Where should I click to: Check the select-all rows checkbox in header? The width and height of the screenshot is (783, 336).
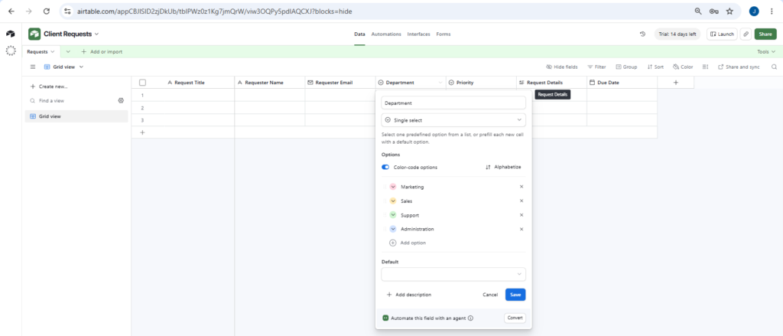pyautogui.click(x=142, y=83)
